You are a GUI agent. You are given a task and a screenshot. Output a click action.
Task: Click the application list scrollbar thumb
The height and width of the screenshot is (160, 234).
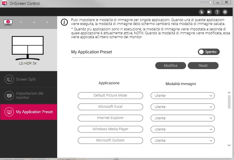pos(229,102)
